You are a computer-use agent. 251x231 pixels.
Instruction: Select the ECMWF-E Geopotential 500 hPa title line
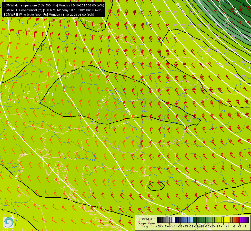click(53, 10)
